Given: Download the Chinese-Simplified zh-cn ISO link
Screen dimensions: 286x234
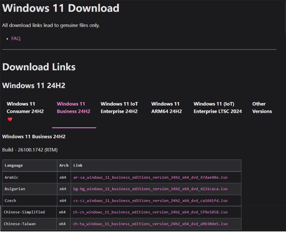Looking at the screenshot, I should (150, 212).
